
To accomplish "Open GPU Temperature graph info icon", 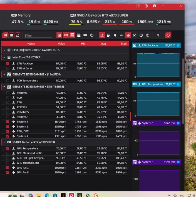I will (178, 84).
